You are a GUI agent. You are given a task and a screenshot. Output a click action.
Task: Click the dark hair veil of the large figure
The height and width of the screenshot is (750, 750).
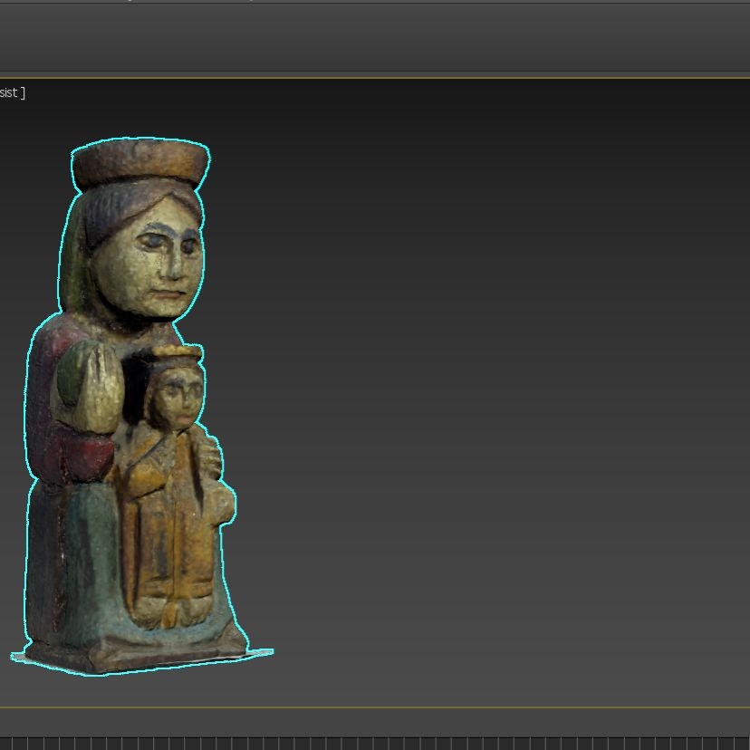coord(100,217)
